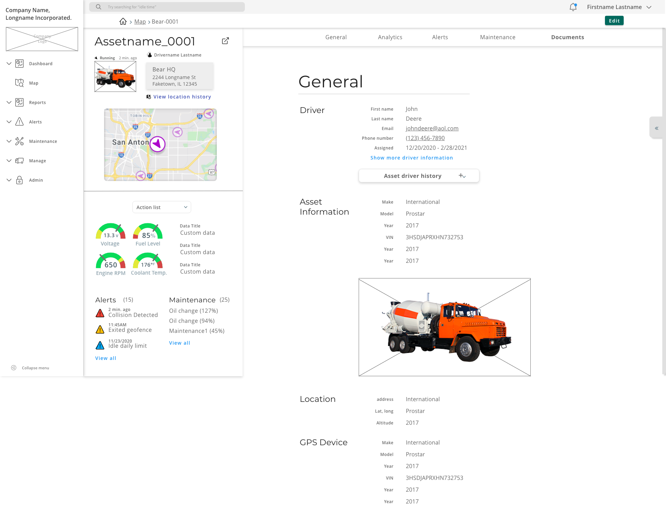The height and width of the screenshot is (517, 666).
Task: Open the notifications bell
Action: [x=573, y=7]
